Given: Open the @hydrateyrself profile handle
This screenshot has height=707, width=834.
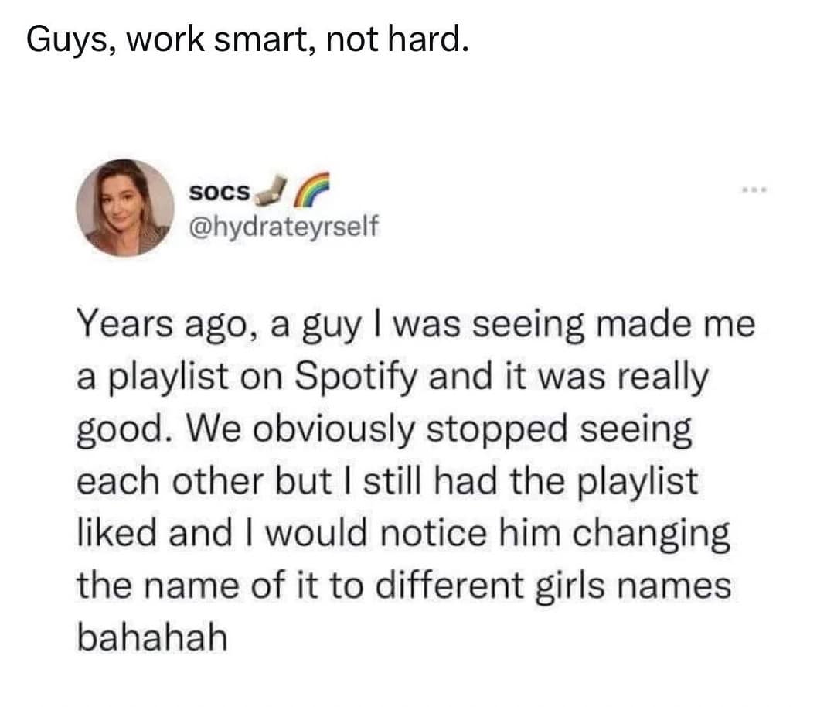Looking at the screenshot, I should 284,226.
